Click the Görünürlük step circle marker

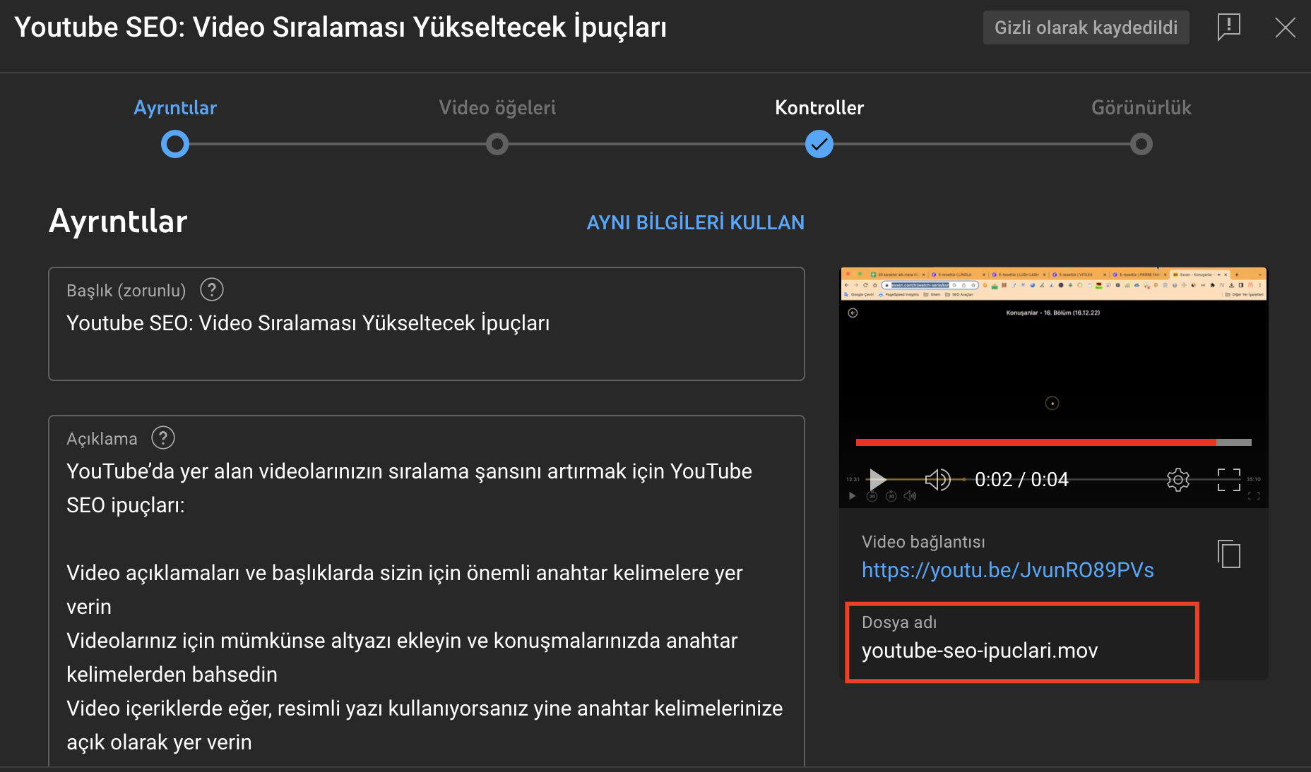pyautogui.click(x=1141, y=144)
